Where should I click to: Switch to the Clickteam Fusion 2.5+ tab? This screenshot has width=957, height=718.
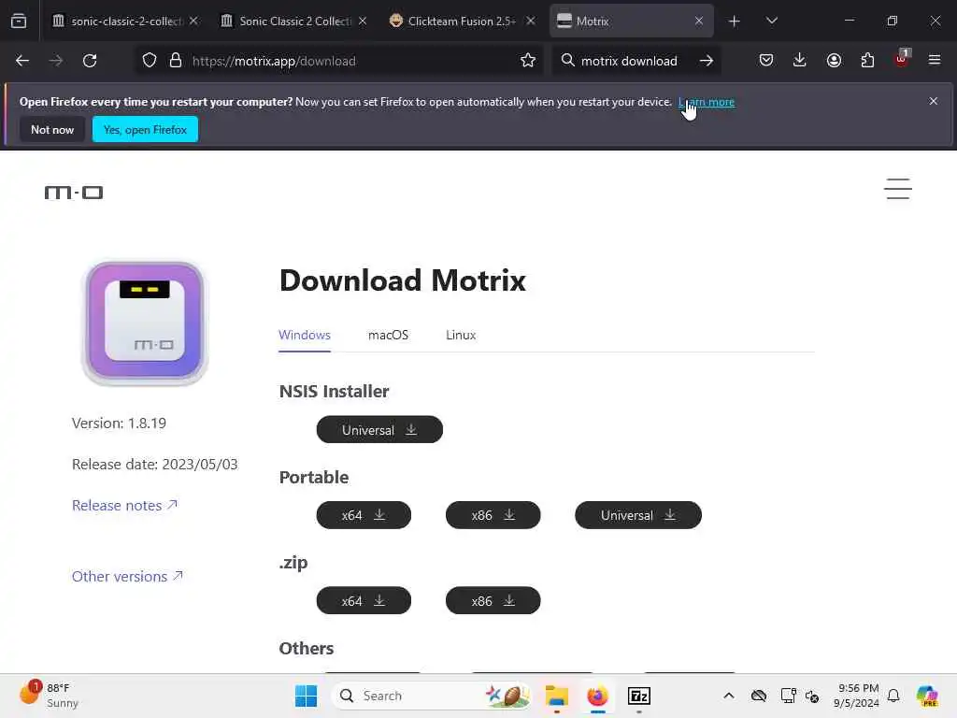[462, 22]
